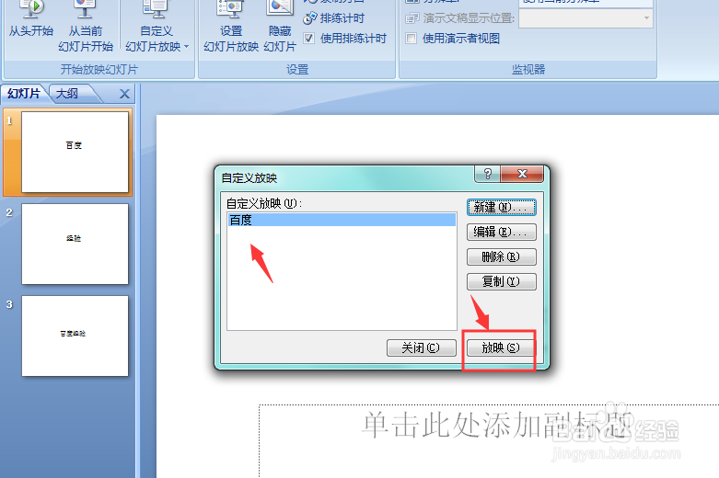
Task: Select slide 2 thumbnail 经验
Action: click(x=75, y=244)
